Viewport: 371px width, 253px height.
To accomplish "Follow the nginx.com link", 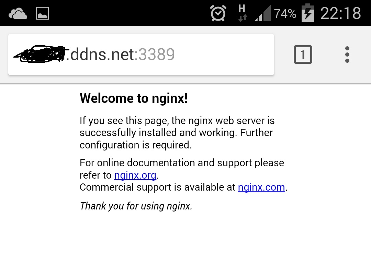I will coord(261,187).
